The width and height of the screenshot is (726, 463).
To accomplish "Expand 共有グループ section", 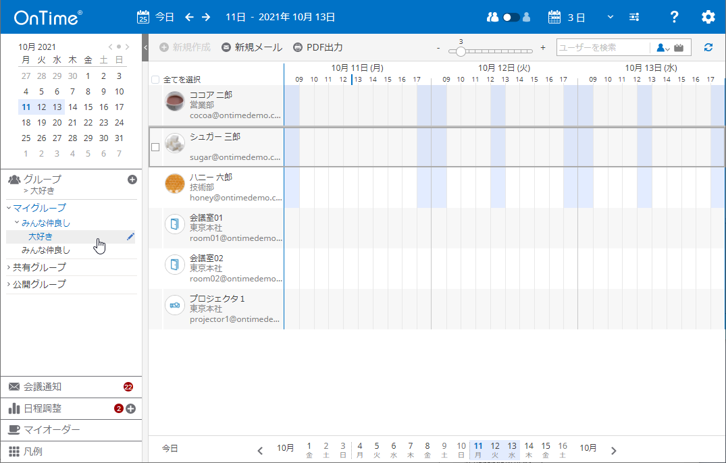I will point(9,267).
